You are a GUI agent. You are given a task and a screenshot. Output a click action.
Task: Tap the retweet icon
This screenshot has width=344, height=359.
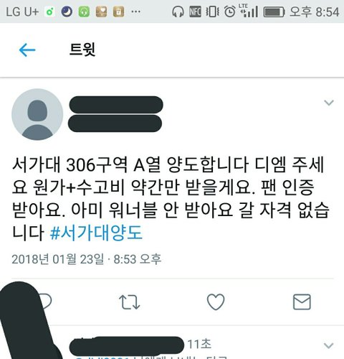point(129,302)
